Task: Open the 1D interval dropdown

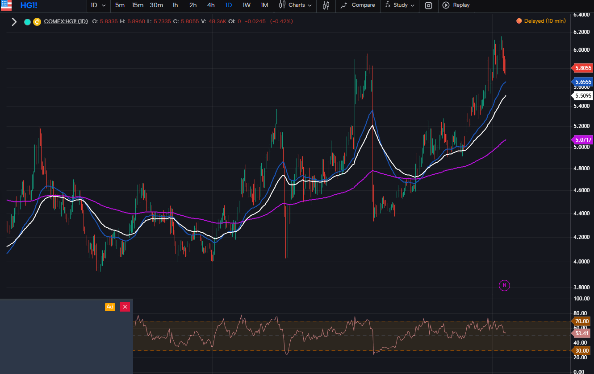Action: coord(98,5)
